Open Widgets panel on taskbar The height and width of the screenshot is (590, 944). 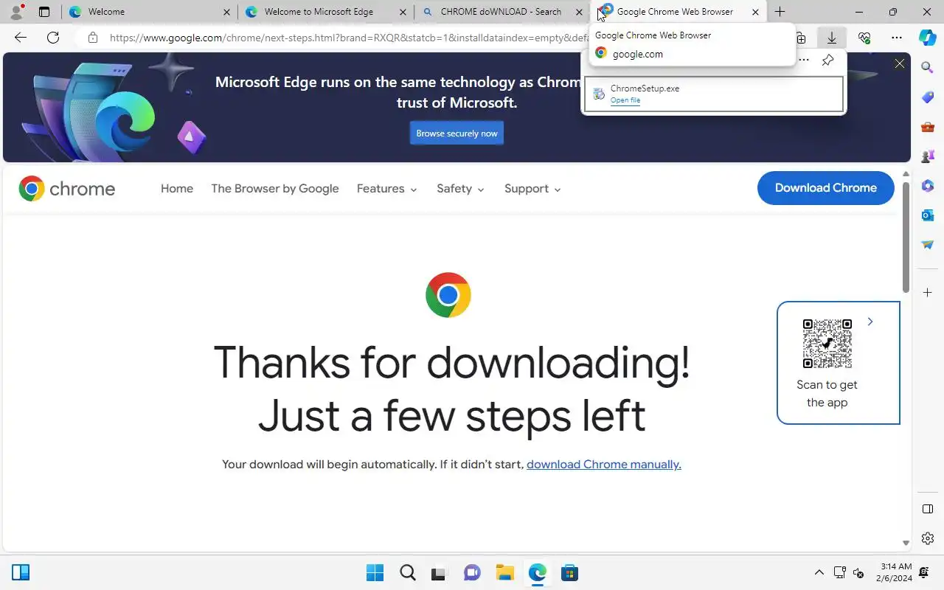[x=21, y=572]
